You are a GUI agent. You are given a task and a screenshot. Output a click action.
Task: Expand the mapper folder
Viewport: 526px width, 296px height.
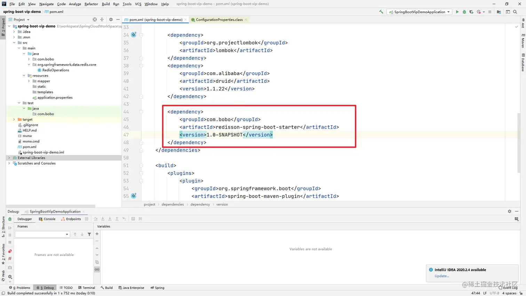29,81
